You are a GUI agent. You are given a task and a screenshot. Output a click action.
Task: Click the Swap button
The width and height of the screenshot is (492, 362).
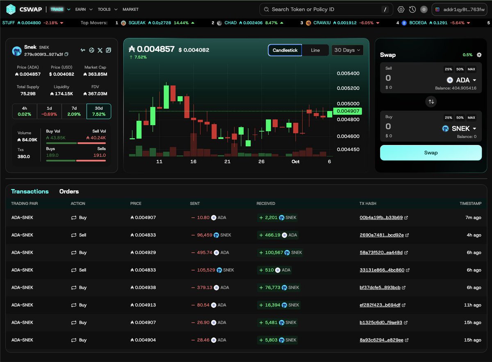(x=431, y=153)
